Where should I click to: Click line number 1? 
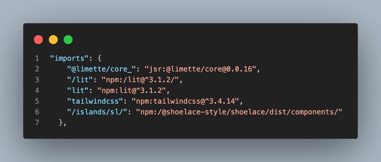click(x=37, y=58)
